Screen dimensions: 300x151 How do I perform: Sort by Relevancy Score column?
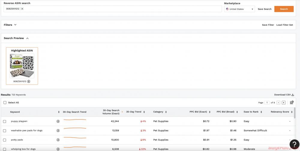(x=292, y=112)
